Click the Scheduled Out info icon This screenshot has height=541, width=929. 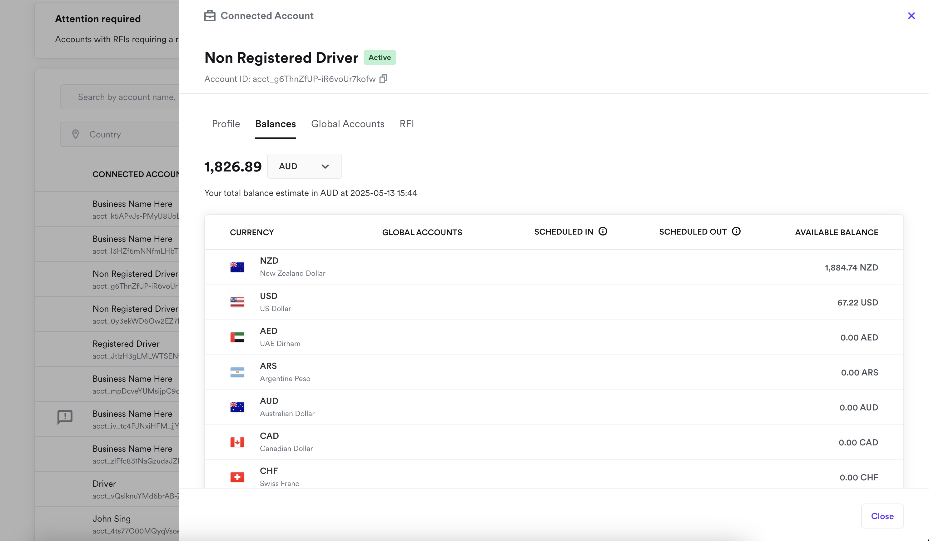(736, 231)
